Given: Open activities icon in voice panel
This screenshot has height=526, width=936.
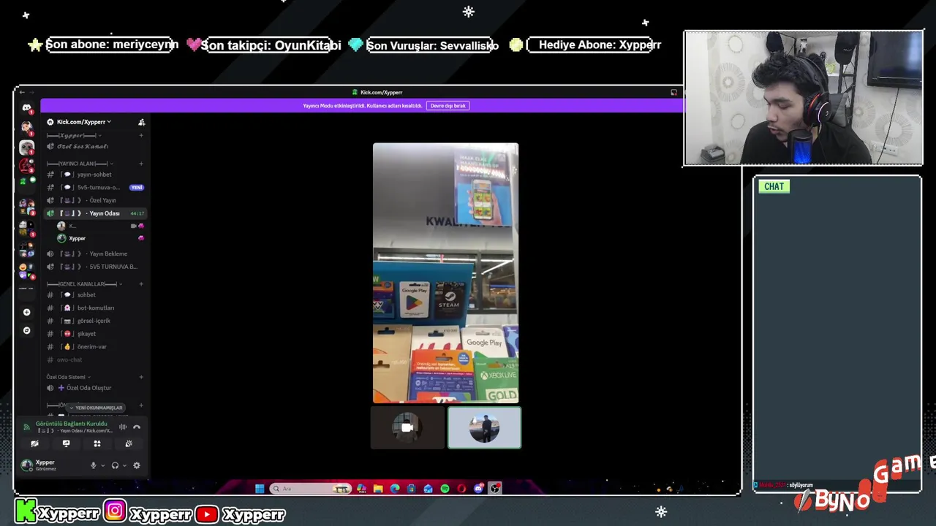Looking at the screenshot, I should coord(97,443).
